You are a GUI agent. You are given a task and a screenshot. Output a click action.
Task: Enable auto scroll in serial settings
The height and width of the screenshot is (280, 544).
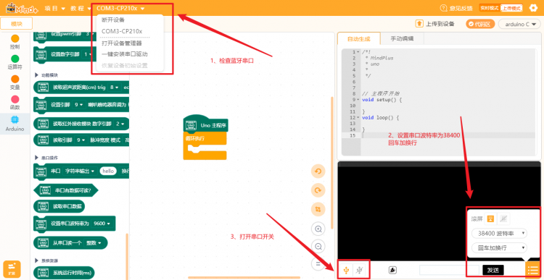tap(490, 219)
